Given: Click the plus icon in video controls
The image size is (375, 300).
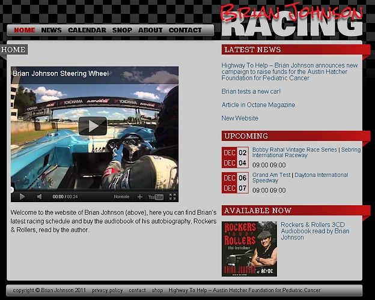Looking at the screenshot, I should [140, 196].
